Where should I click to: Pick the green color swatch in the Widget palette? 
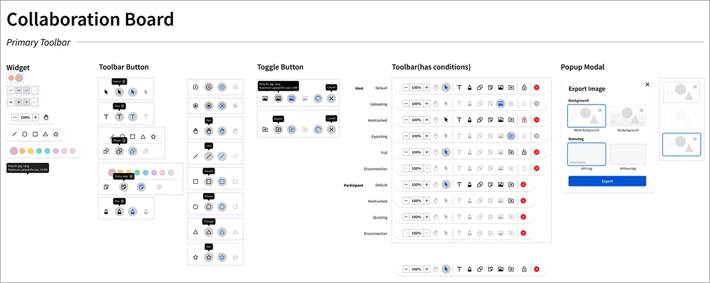[39, 152]
